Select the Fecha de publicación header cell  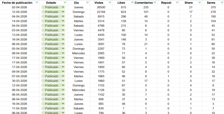click(20, 3)
